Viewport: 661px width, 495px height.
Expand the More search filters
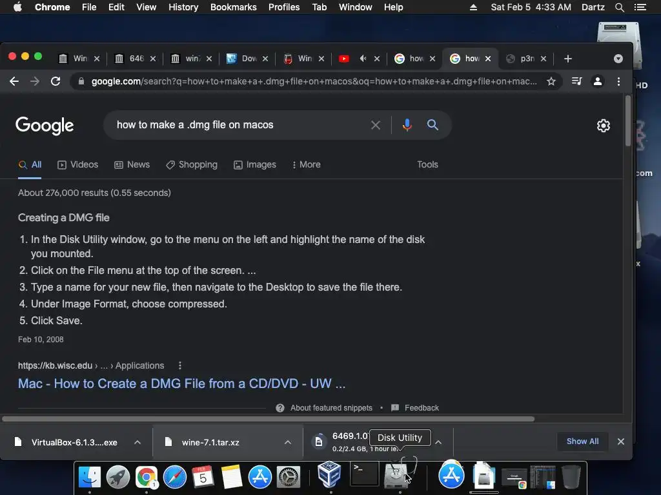coord(307,164)
